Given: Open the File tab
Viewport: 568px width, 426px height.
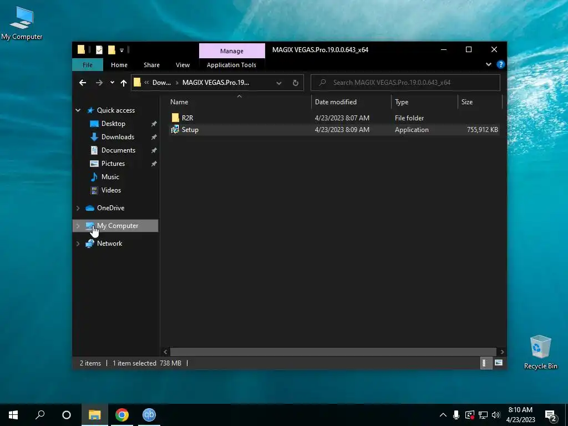Looking at the screenshot, I should point(88,65).
